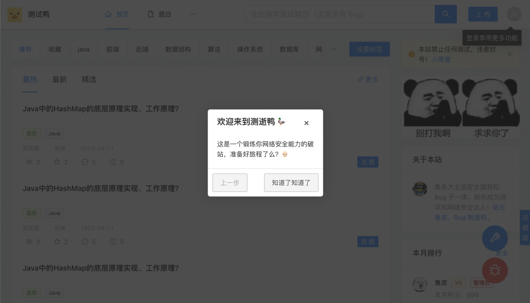
Task: Select the 题目 navigation item
Action: pos(160,14)
